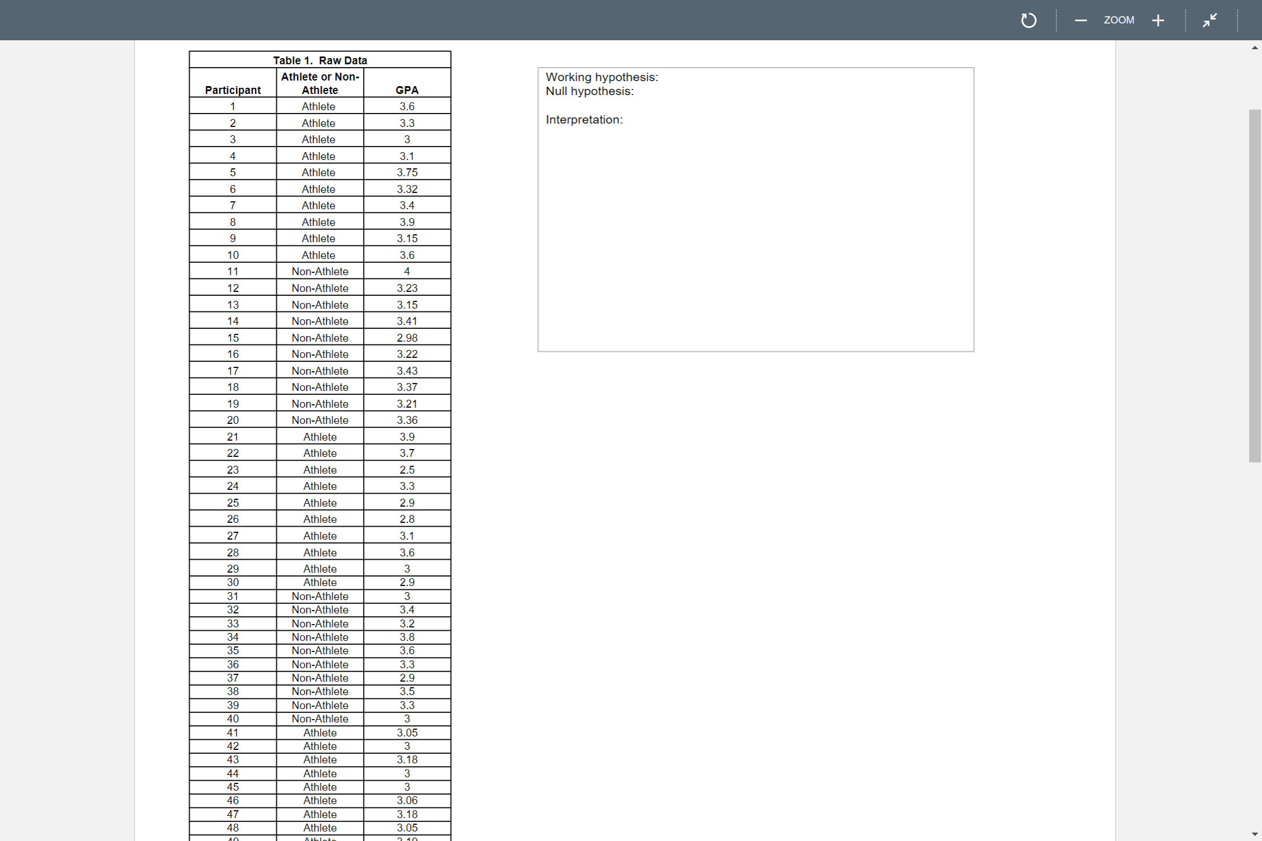Screen dimensions: 1262x841
Task: Click the reset/reload view icon
Action: [1028, 20]
